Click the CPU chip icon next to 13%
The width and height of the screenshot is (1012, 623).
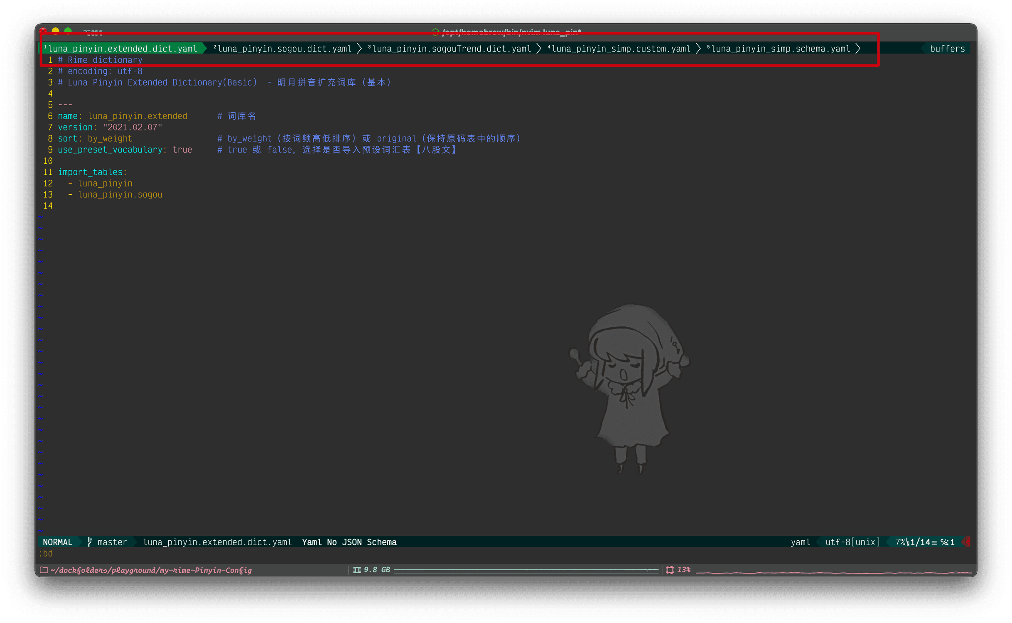[x=670, y=570]
